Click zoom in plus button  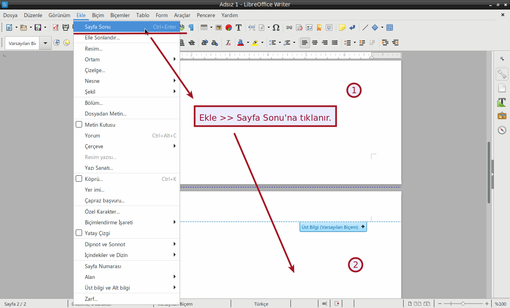click(487, 304)
